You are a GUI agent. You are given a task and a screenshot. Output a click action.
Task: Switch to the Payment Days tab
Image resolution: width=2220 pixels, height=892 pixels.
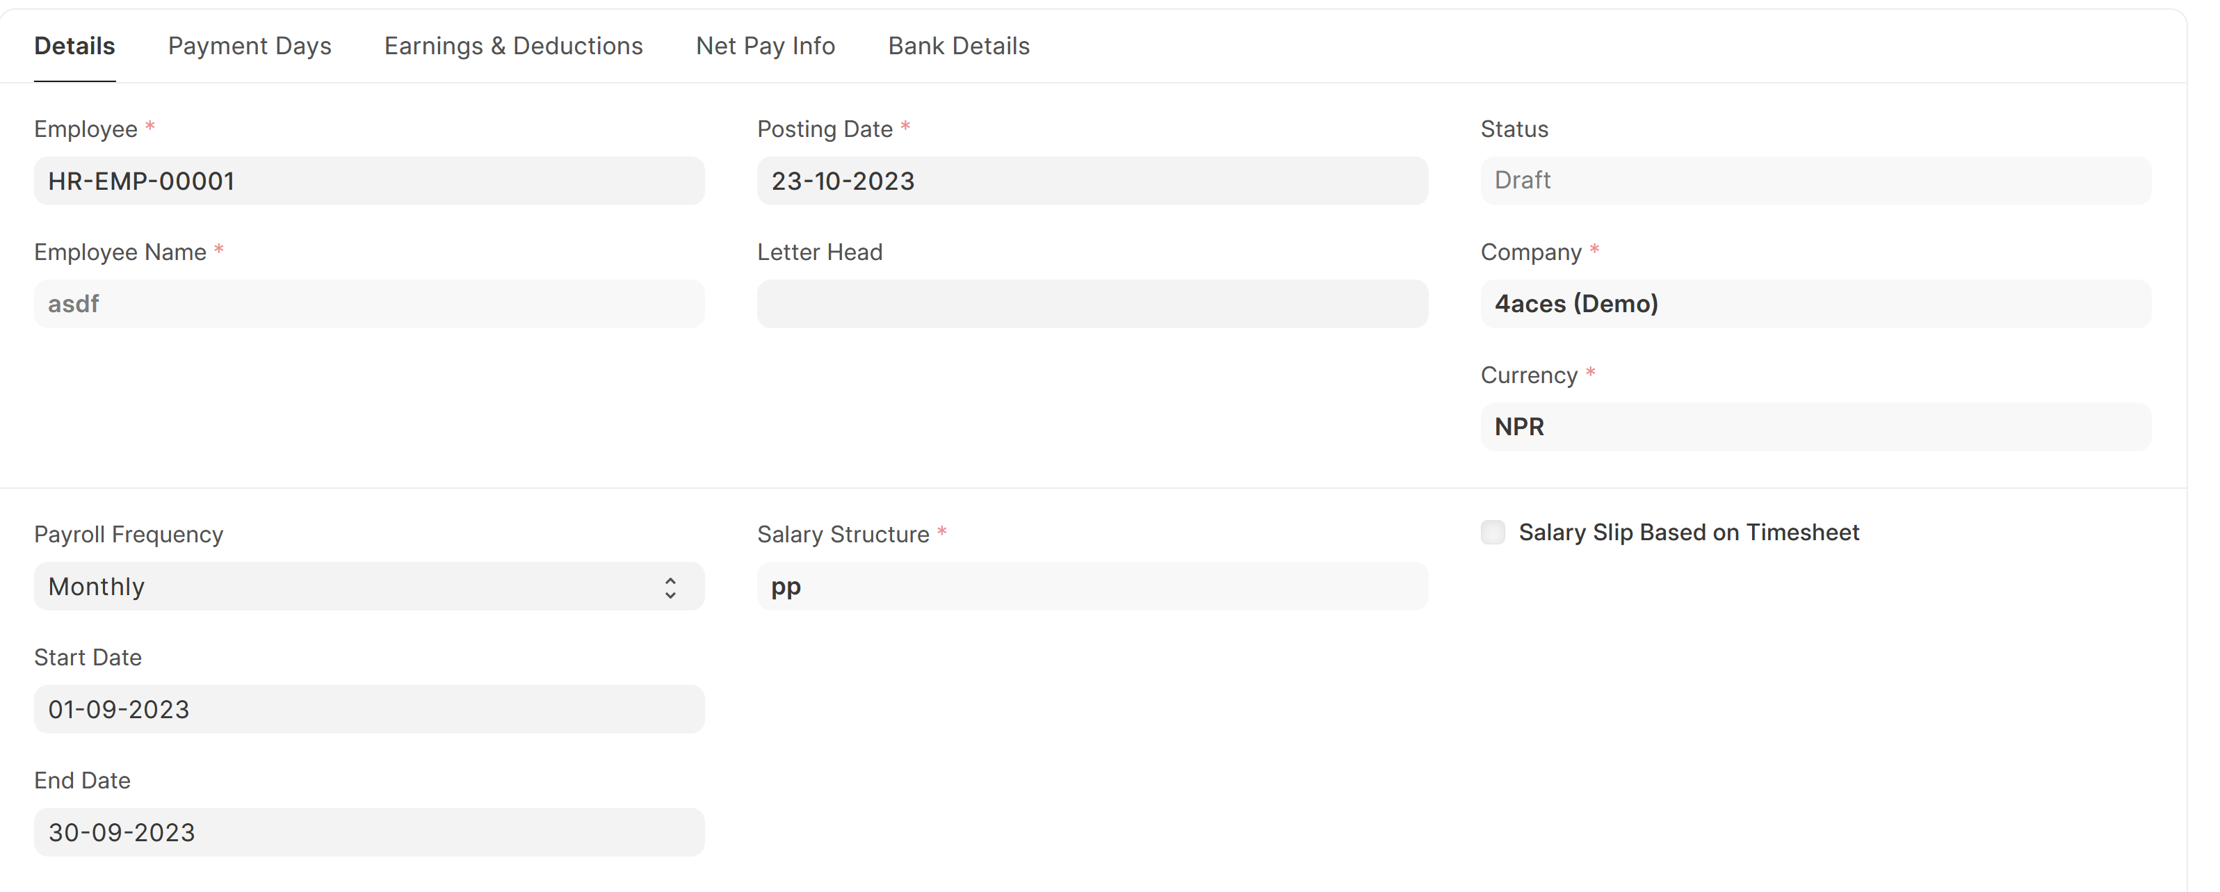[249, 46]
